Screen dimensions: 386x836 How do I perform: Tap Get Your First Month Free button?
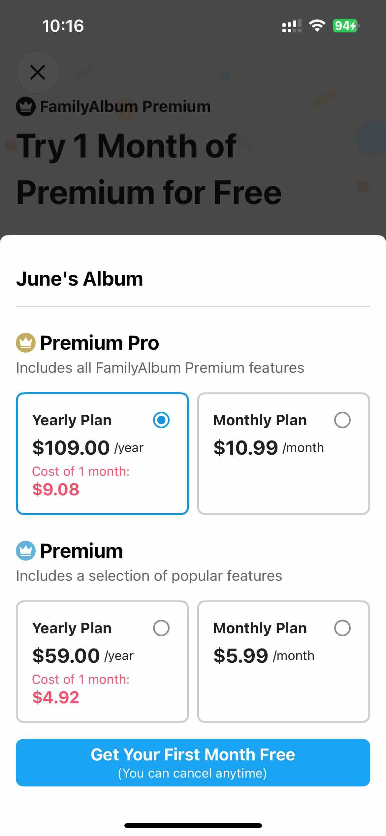[x=193, y=762]
